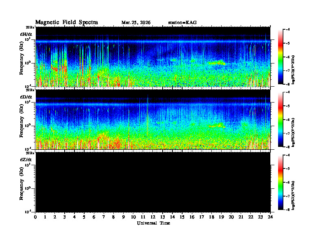Click the "Magnetic Field Spectra" title

[67, 22]
